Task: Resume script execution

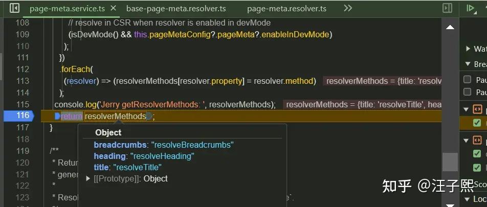Action: point(472,8)
